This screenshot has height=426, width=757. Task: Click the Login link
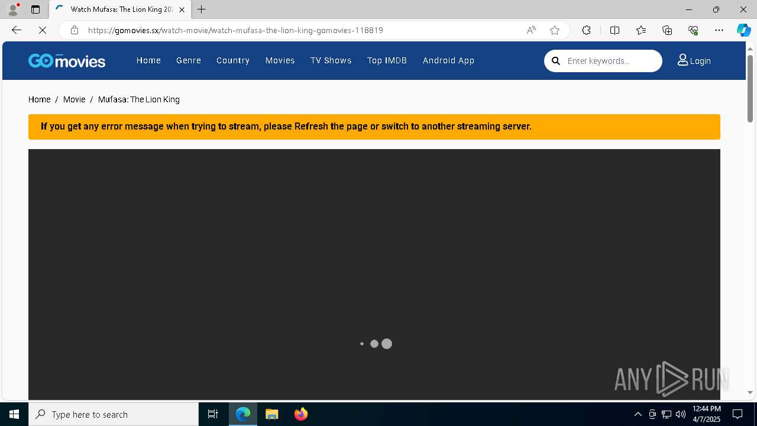(700, 61)
